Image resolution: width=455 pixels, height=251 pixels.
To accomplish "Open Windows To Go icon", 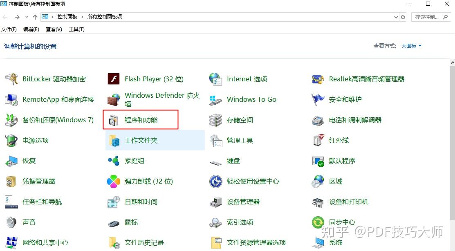I will point(215,100).
